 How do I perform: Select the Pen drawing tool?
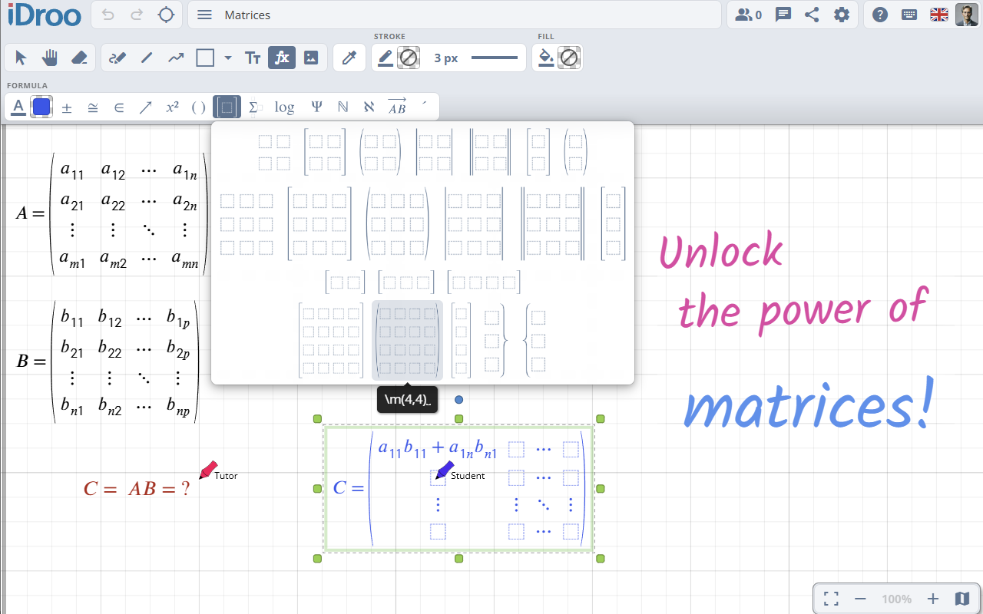coord(117,57)
